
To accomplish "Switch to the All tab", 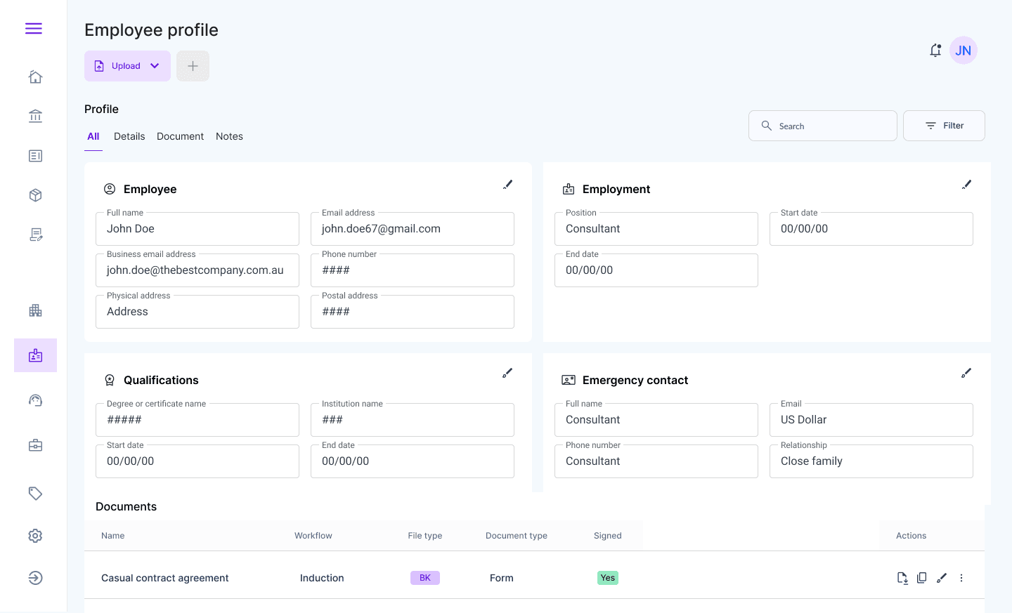I will pos(93,136).
